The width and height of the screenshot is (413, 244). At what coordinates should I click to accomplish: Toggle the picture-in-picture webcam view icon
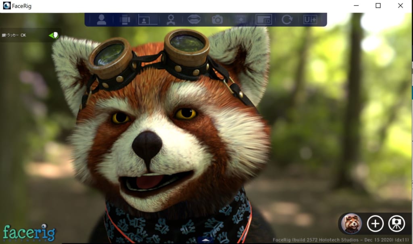tap(148, 20)
